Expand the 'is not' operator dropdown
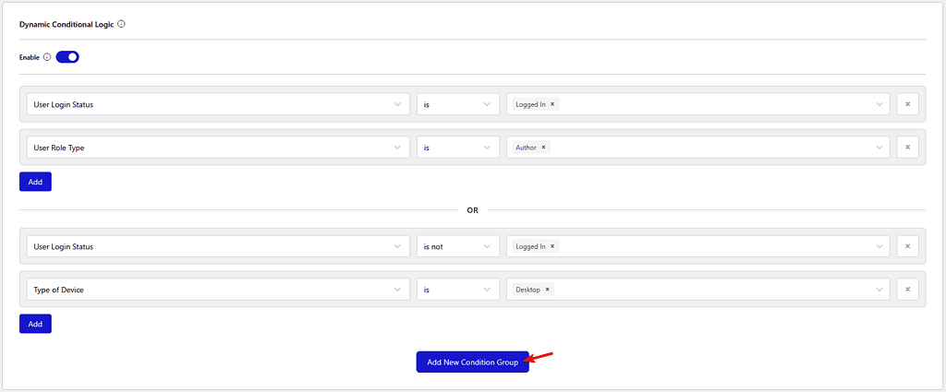The image size is (946, 392). point(457,247)
